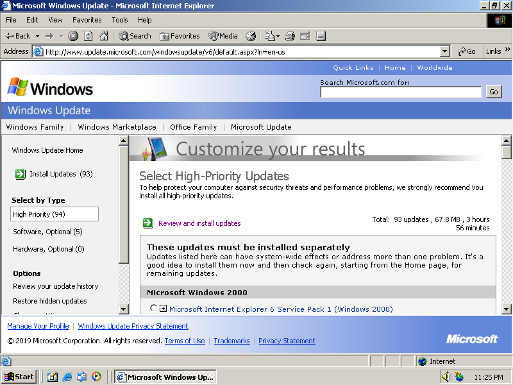513x385 pixels.
Task: Go to Home page icon
Action: (104, 36)
